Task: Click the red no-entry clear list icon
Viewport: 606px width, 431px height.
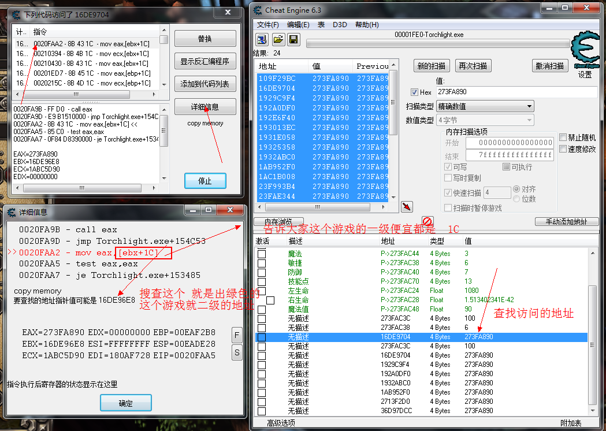Action: click(427, 221)
